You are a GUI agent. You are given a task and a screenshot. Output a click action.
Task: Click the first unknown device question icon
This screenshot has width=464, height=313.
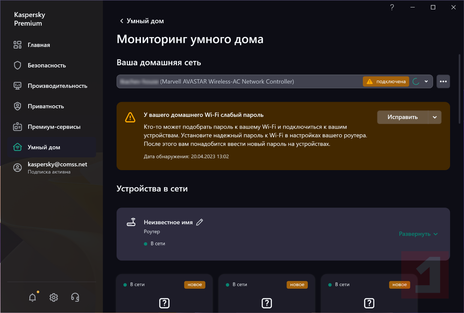tap(164, 303)
